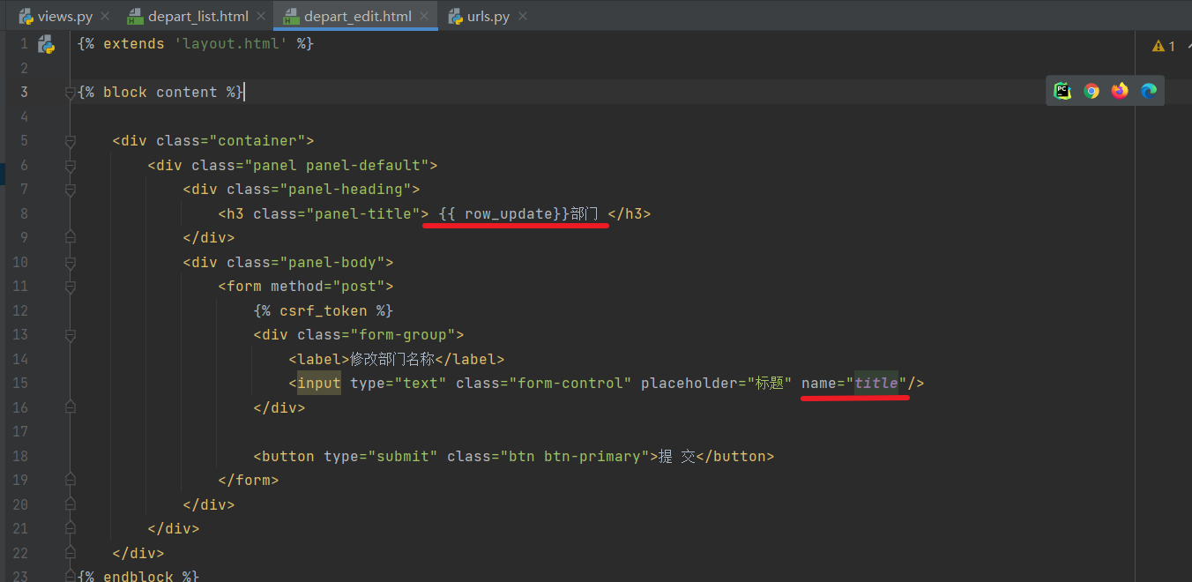Preview the page in Firefox

point(1120,90)
